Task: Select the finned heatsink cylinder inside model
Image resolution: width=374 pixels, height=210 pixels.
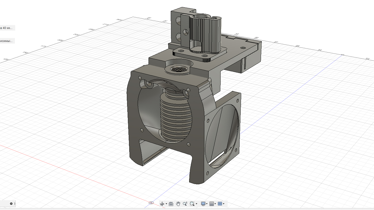Action: (176, 116)
